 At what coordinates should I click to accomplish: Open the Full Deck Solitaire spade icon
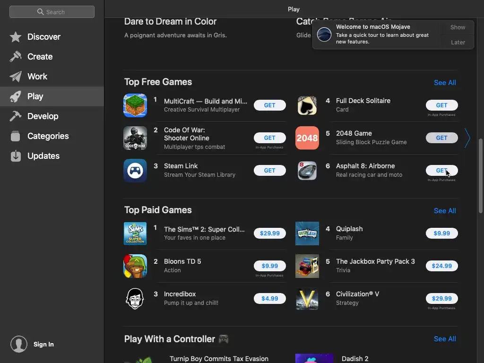pos(307,105)
